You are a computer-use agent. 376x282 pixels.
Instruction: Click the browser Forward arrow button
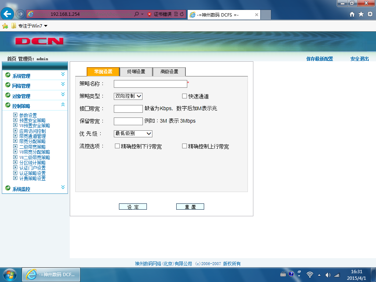click(20, 14)
